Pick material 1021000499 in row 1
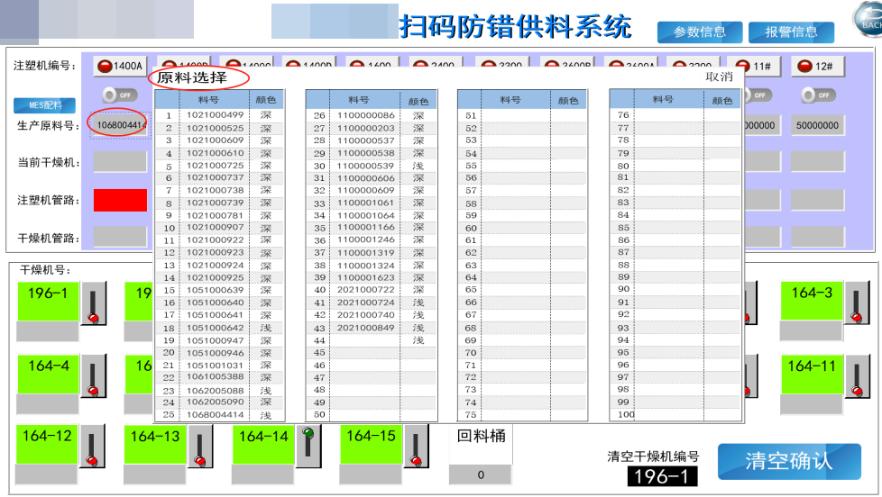The image size is (882, 497). 215,115
